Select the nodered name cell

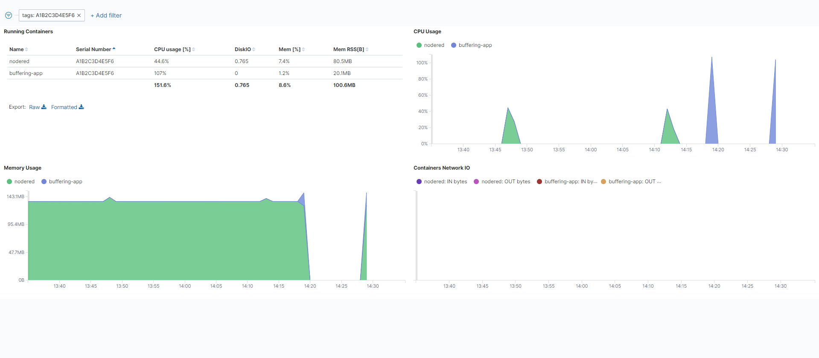(19, 61)
